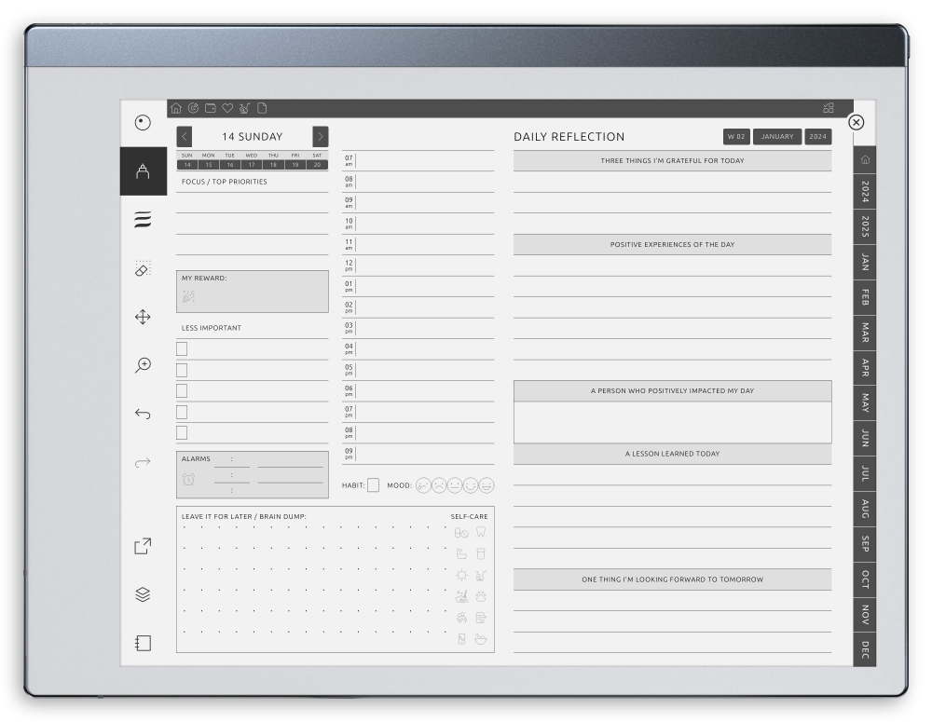The width and height of the screenshot is (932, 722).
Task: Tap the phone self-care icon
Action: pos(461,639)
